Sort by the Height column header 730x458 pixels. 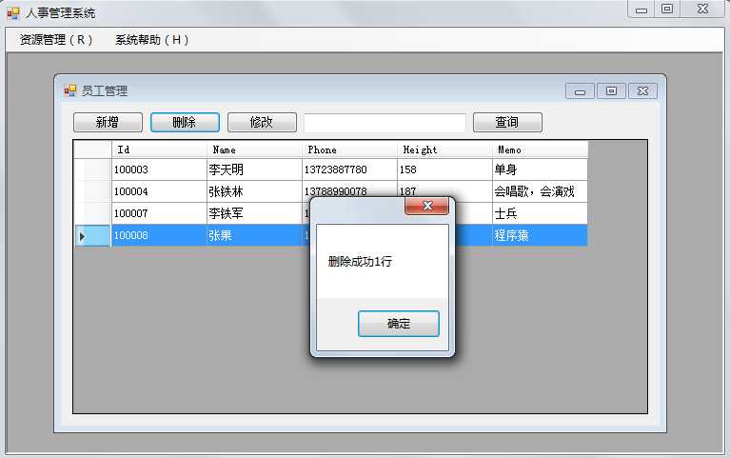(x=444, y=149)
